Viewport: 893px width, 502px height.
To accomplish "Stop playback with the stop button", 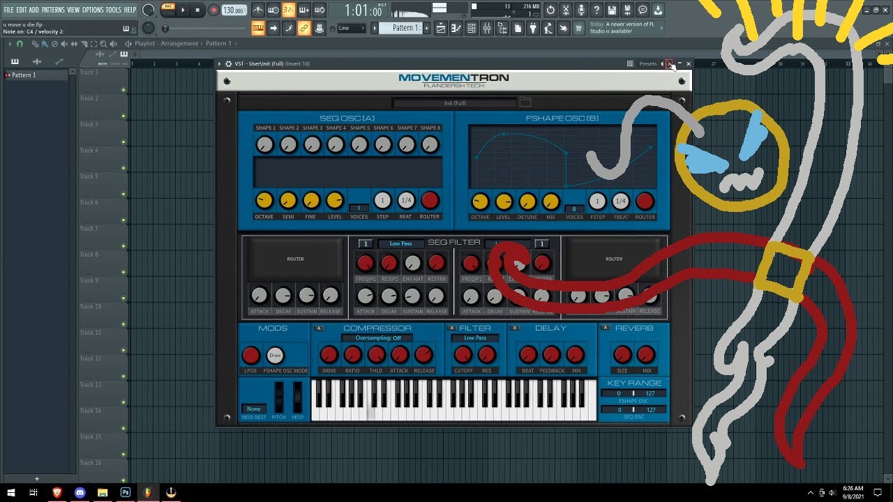I will pos(198,10).
